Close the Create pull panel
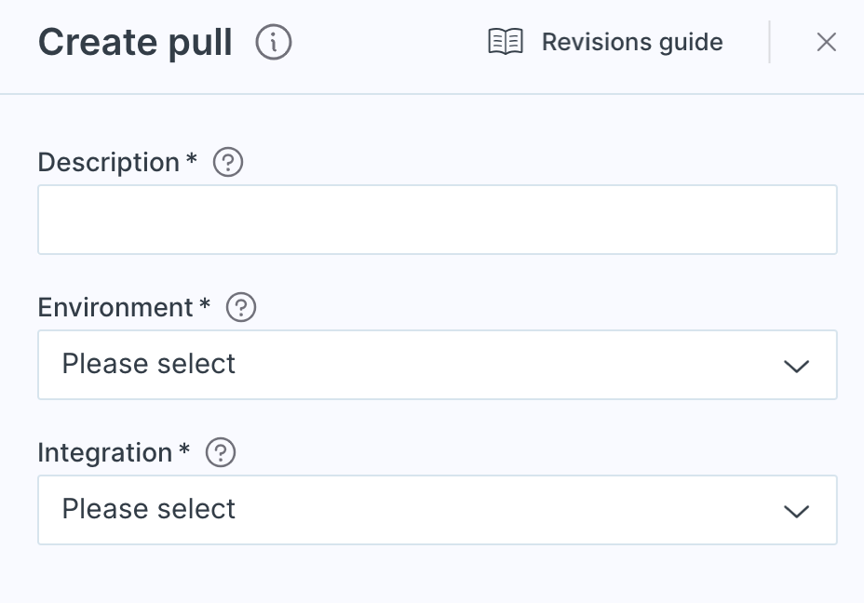 click(x=826, y=42)
